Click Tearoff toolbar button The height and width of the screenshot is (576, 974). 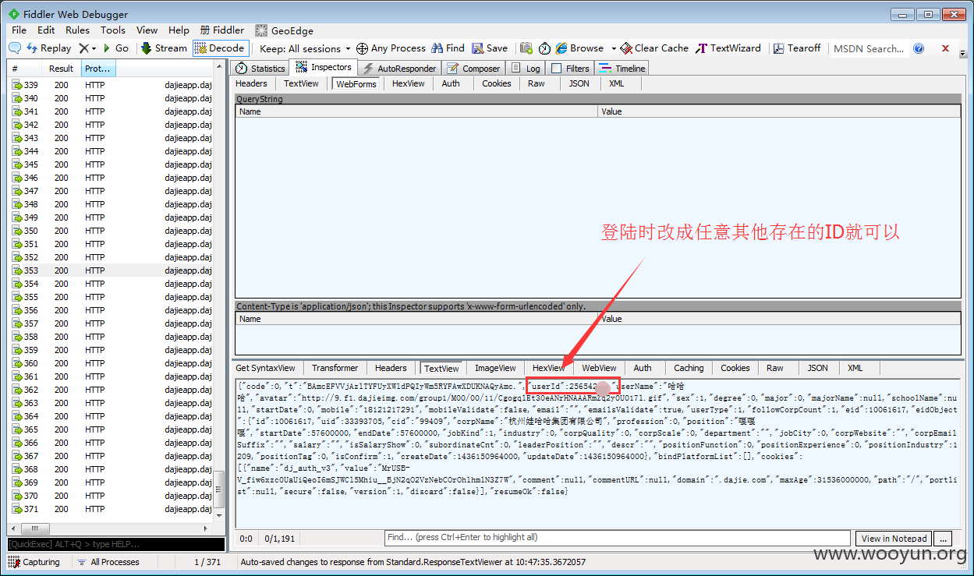(x=797, y=48)
